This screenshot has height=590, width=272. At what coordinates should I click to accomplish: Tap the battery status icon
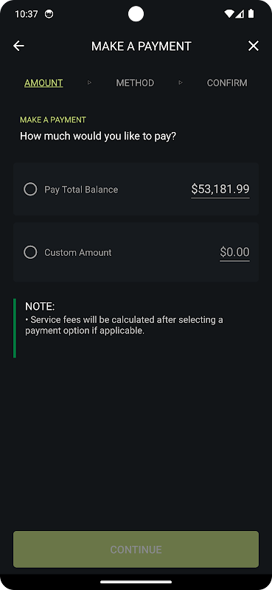point(251,14)
